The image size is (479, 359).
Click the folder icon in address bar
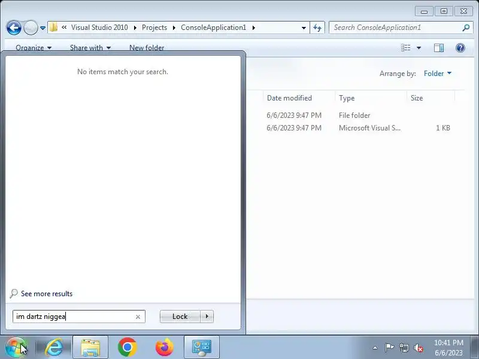point(53,28)
